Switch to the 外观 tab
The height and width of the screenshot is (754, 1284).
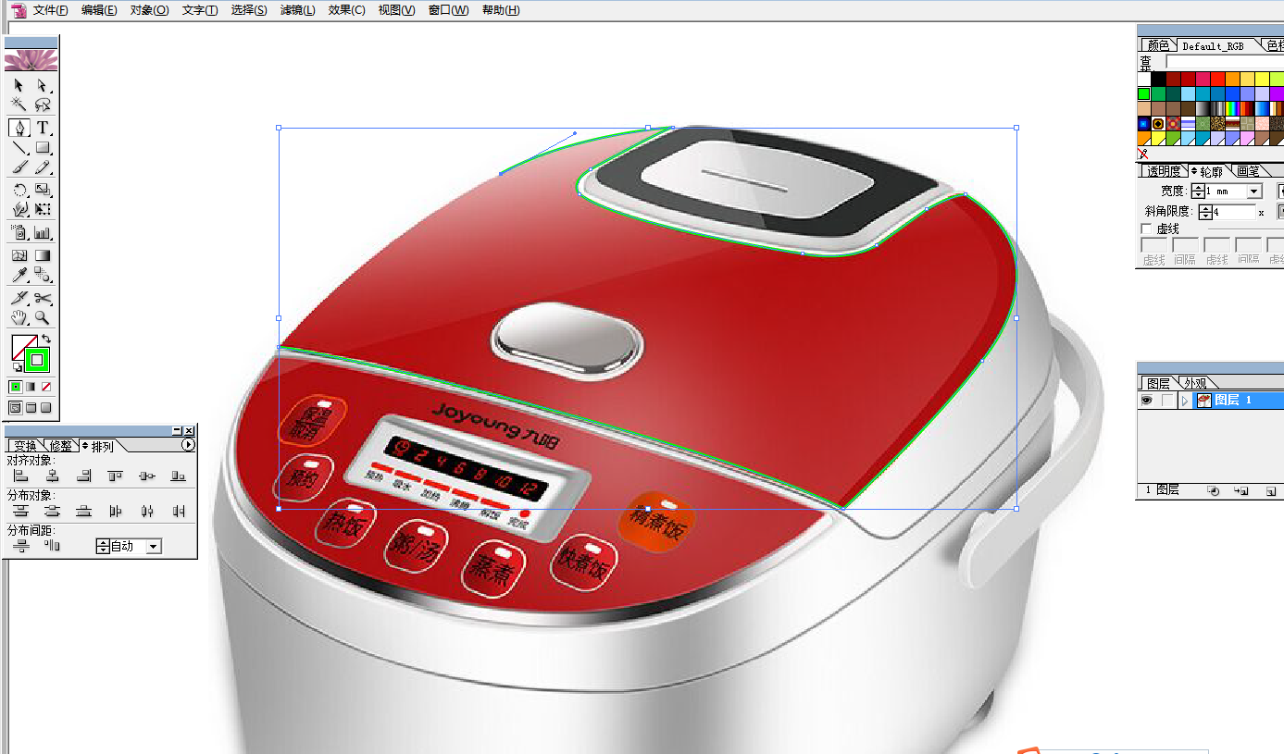tap(1195, 383)
